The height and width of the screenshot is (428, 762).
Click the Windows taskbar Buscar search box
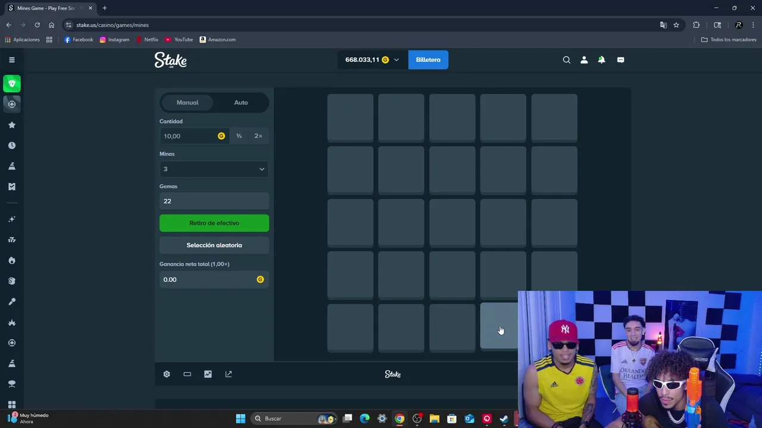(293, 418)
